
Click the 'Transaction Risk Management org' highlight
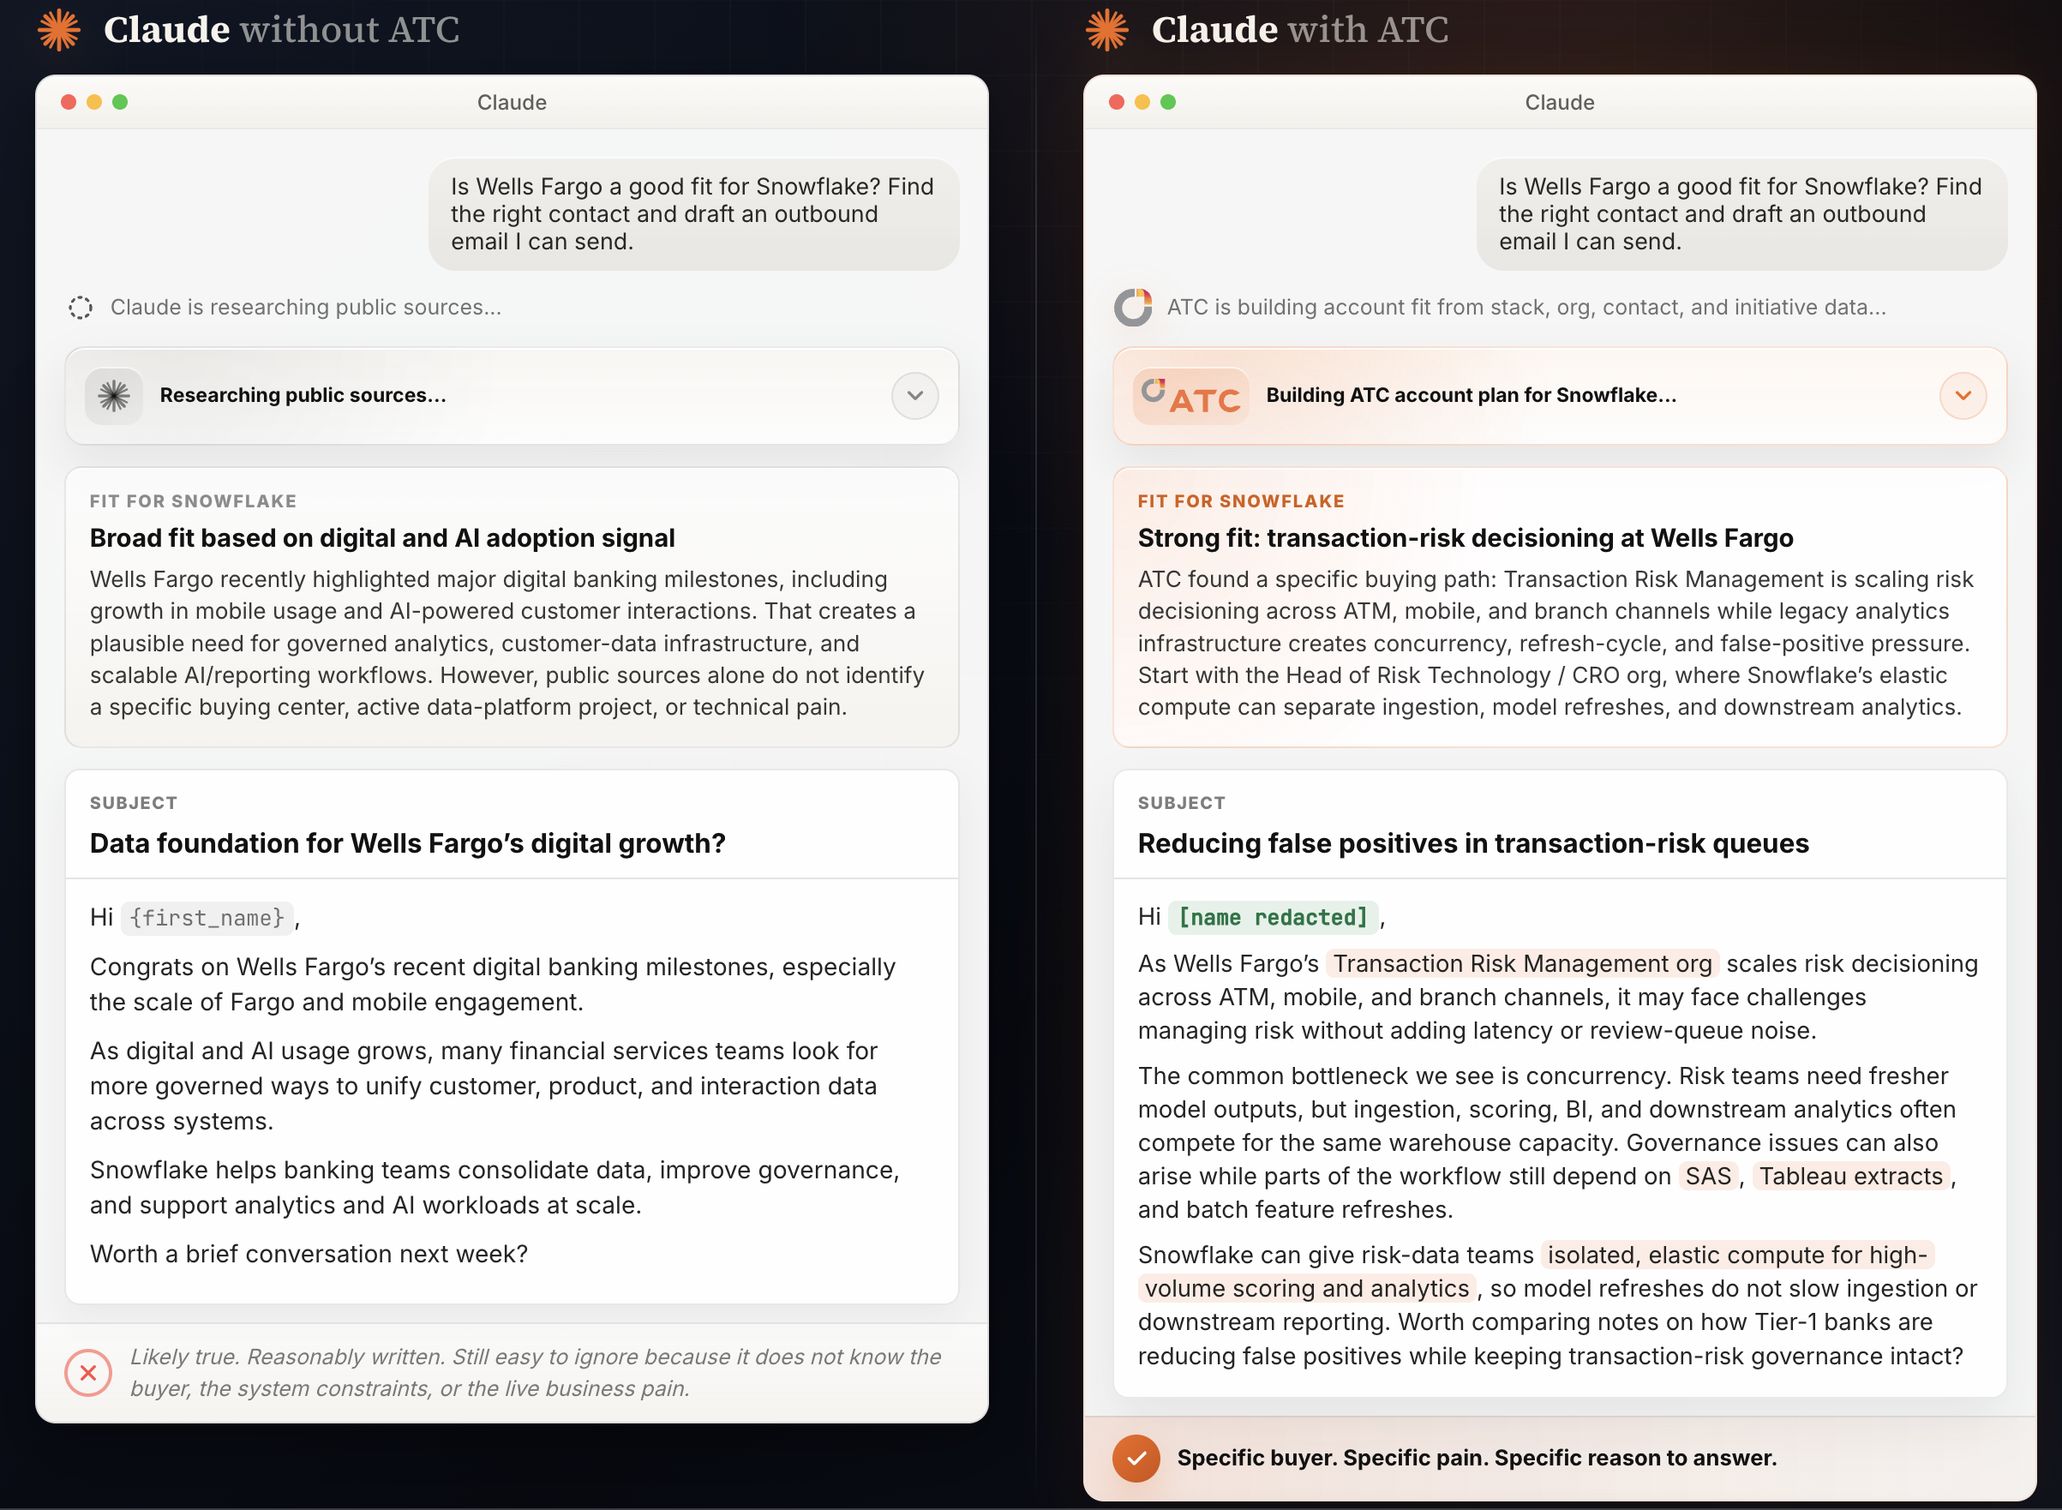tap(1522, 964)
